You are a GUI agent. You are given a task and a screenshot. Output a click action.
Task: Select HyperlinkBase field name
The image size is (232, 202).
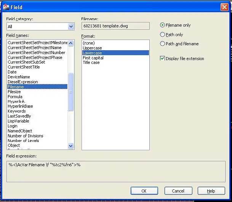(x=37, y=106)
